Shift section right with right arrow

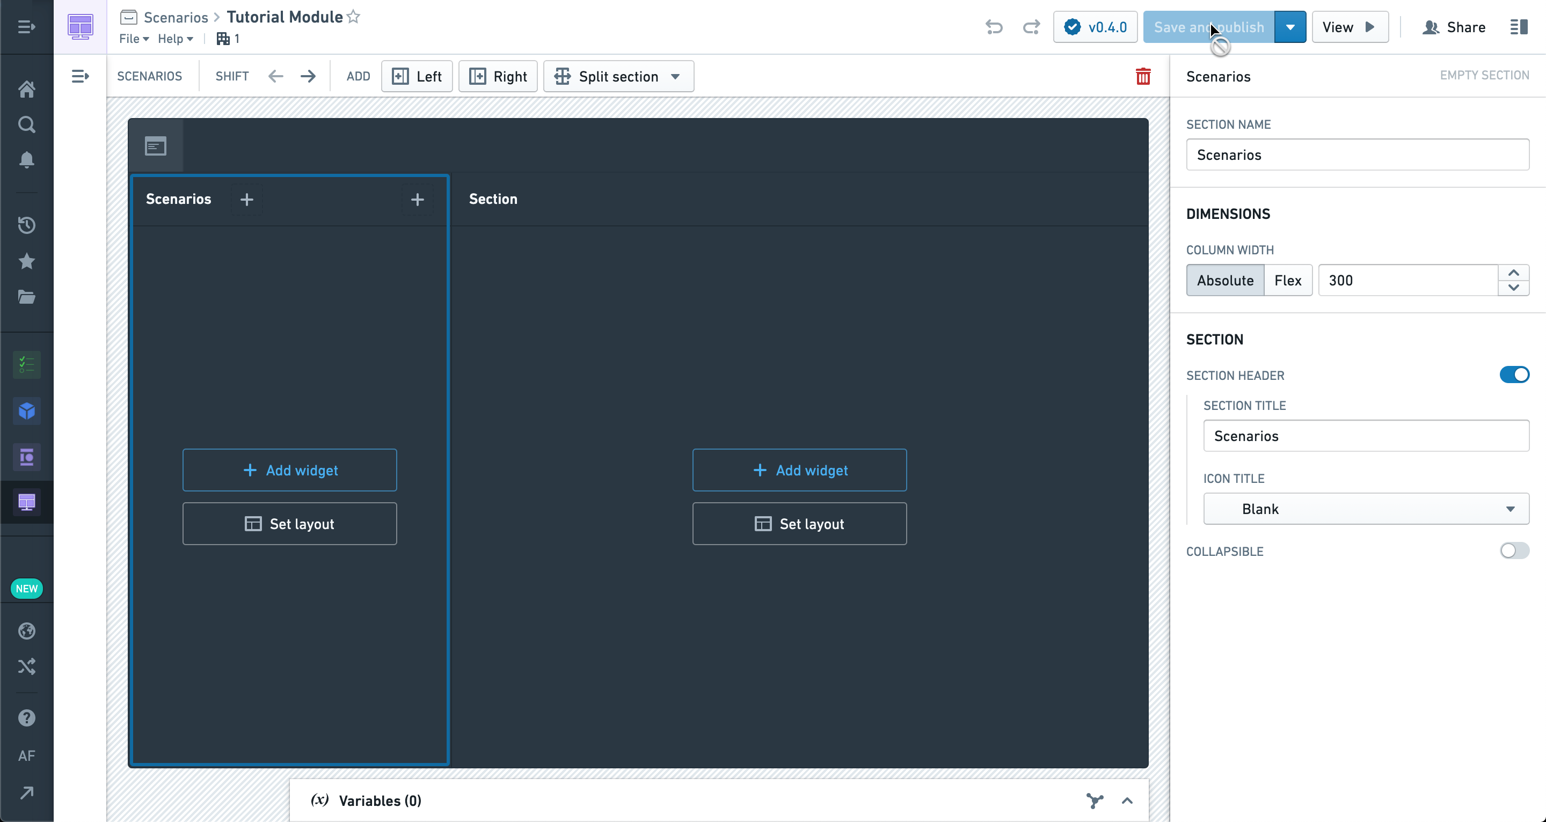pos(308,76)
